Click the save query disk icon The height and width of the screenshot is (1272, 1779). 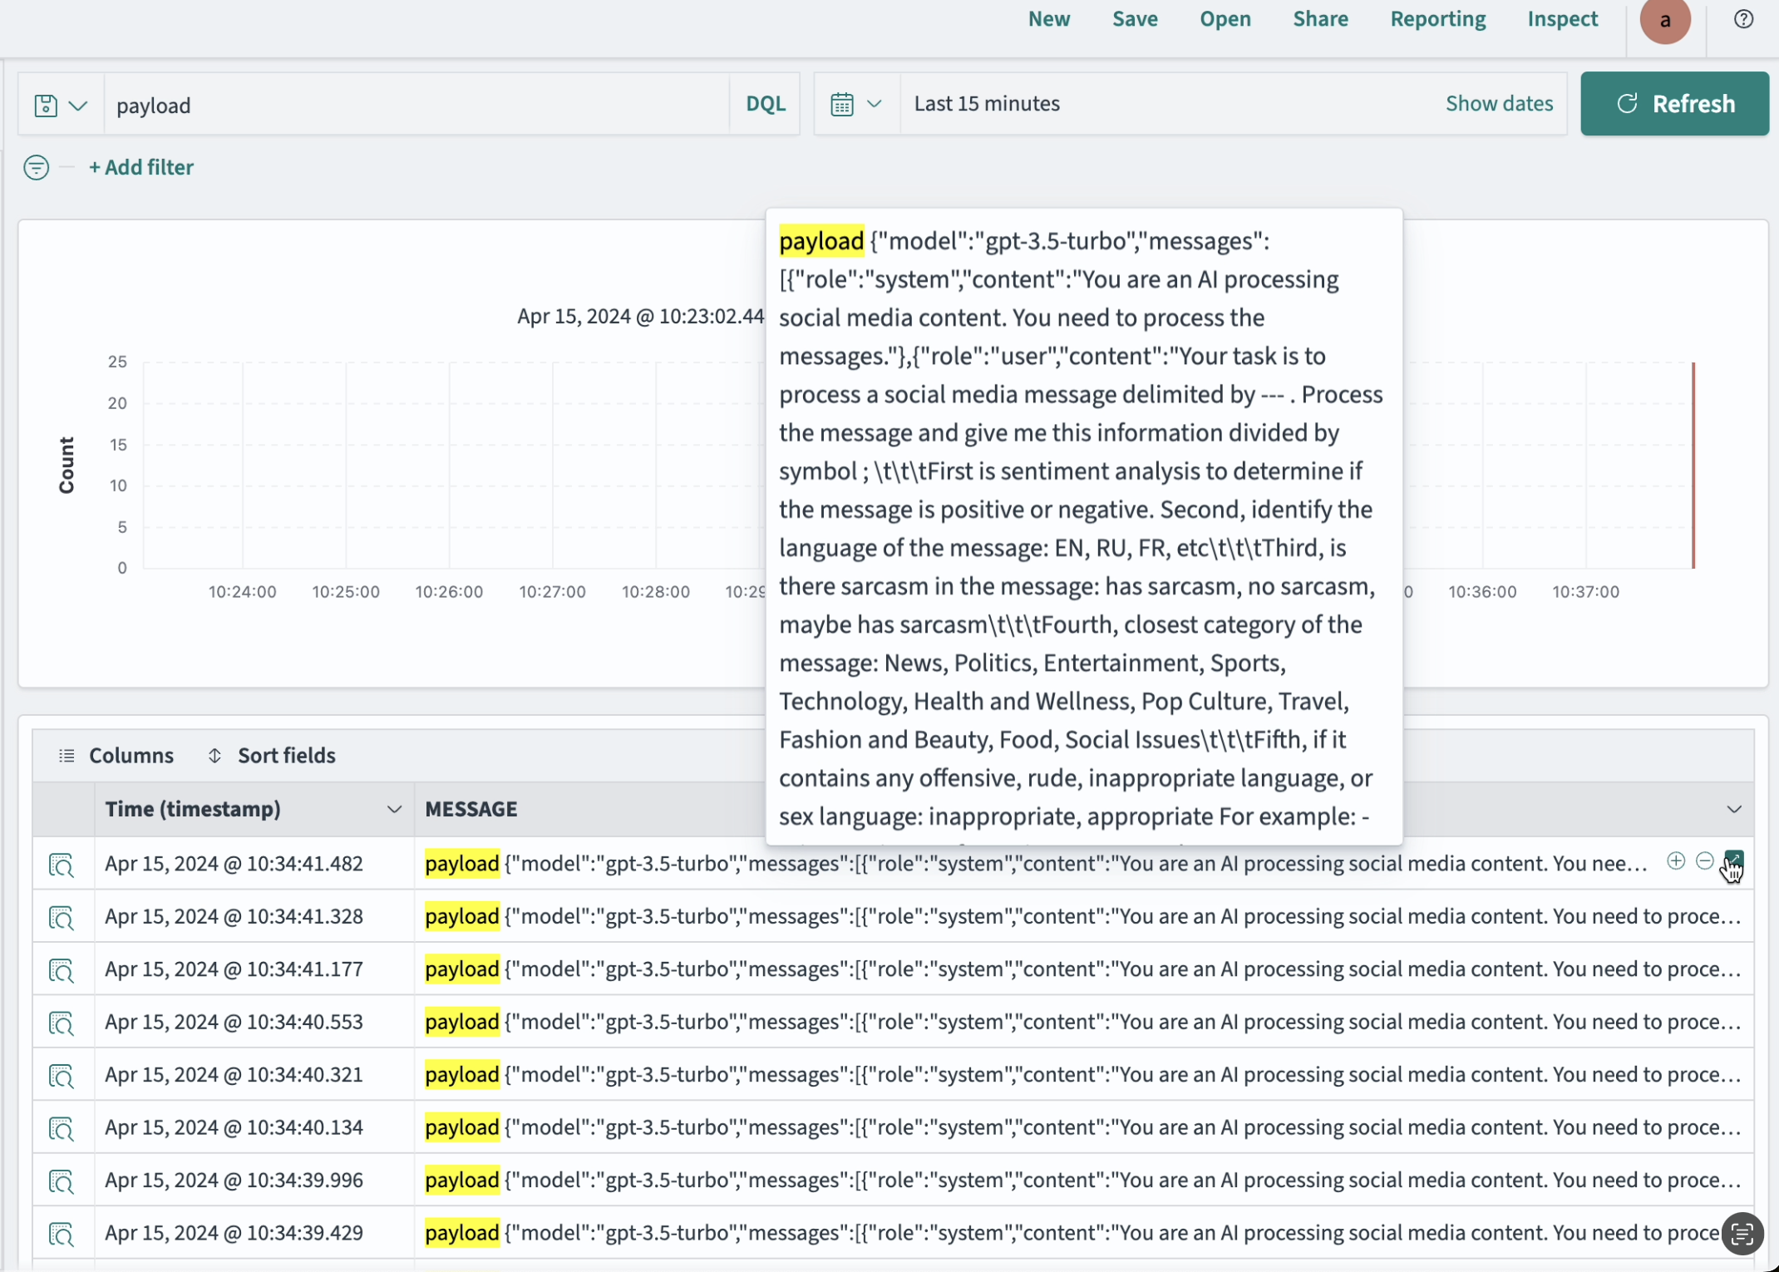pos(46,104)
